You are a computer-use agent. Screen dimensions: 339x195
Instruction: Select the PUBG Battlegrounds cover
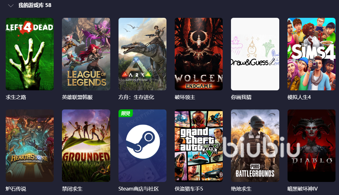coord(255,146)
